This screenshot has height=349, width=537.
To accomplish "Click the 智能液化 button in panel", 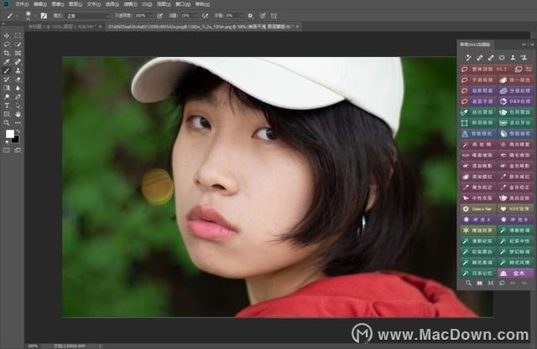I will [x=515, y=134].
